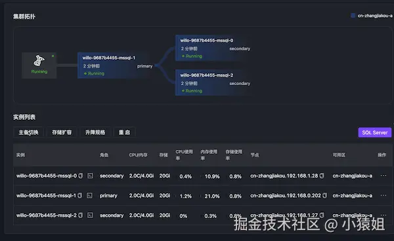Click the 可用区 column header
Screen dimensions: 394x241
click(x=339, y=155)
